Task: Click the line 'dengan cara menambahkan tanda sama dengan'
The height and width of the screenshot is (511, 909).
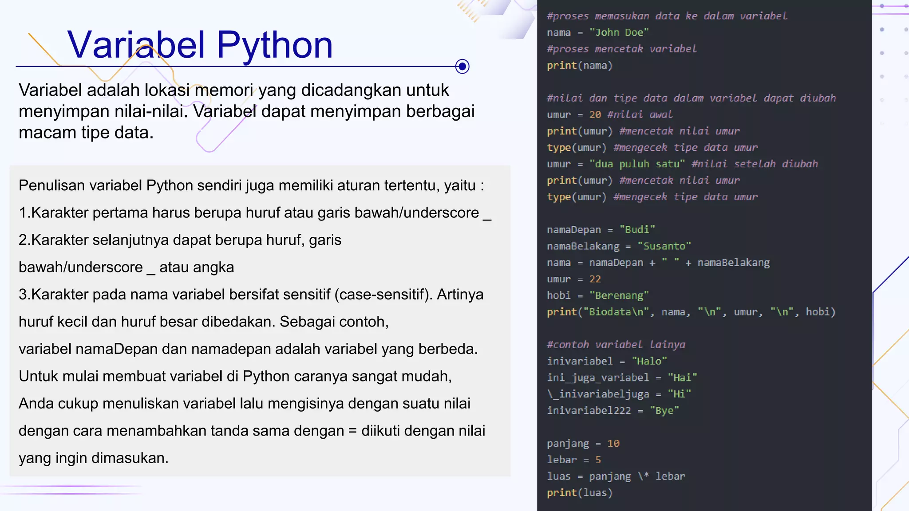Action: 252,431
